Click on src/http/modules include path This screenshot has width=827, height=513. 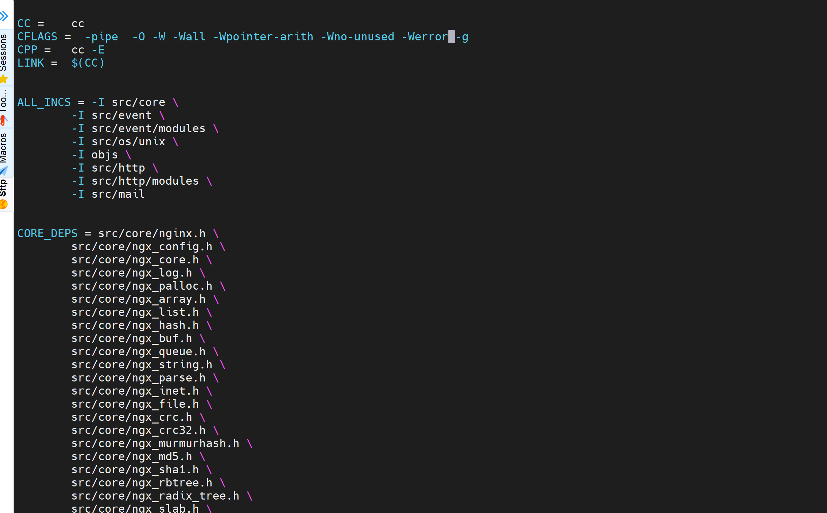pos(145,181)
